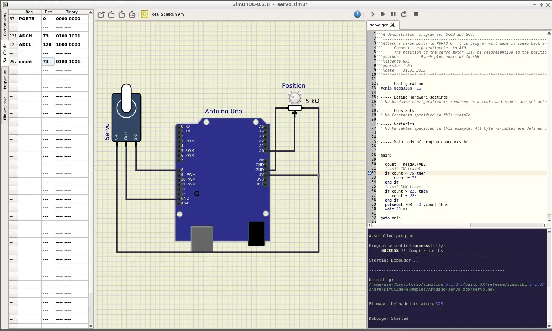Image resolution: width=552 pixels, height=331 pixels.
Task: Click the debugger reset icon
Action: pos(404,14)
